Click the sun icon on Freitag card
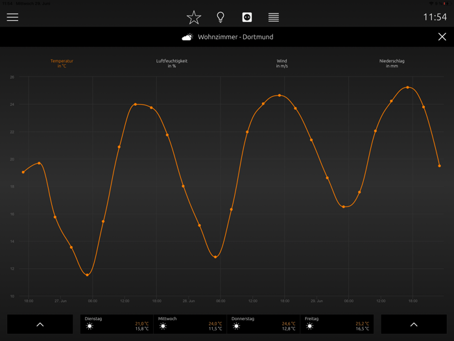This screenshot has height=341, width=454. (310, 327)
